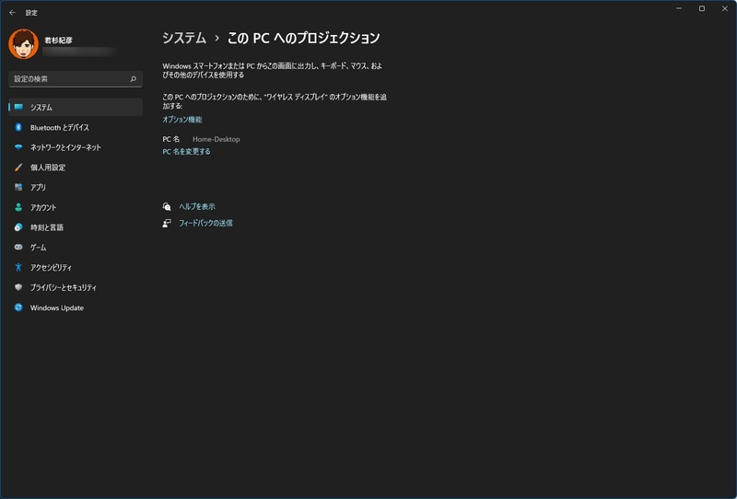Select 個人用設定 category

(x=76, y=168)
